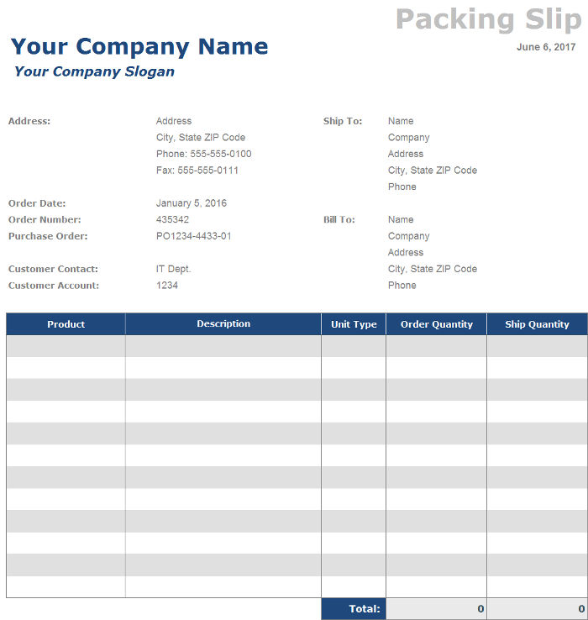Click the Product column header
Image resolution: width=588 pixels, height=620 pixels.
pyautogui.click(x=66, y=324)
